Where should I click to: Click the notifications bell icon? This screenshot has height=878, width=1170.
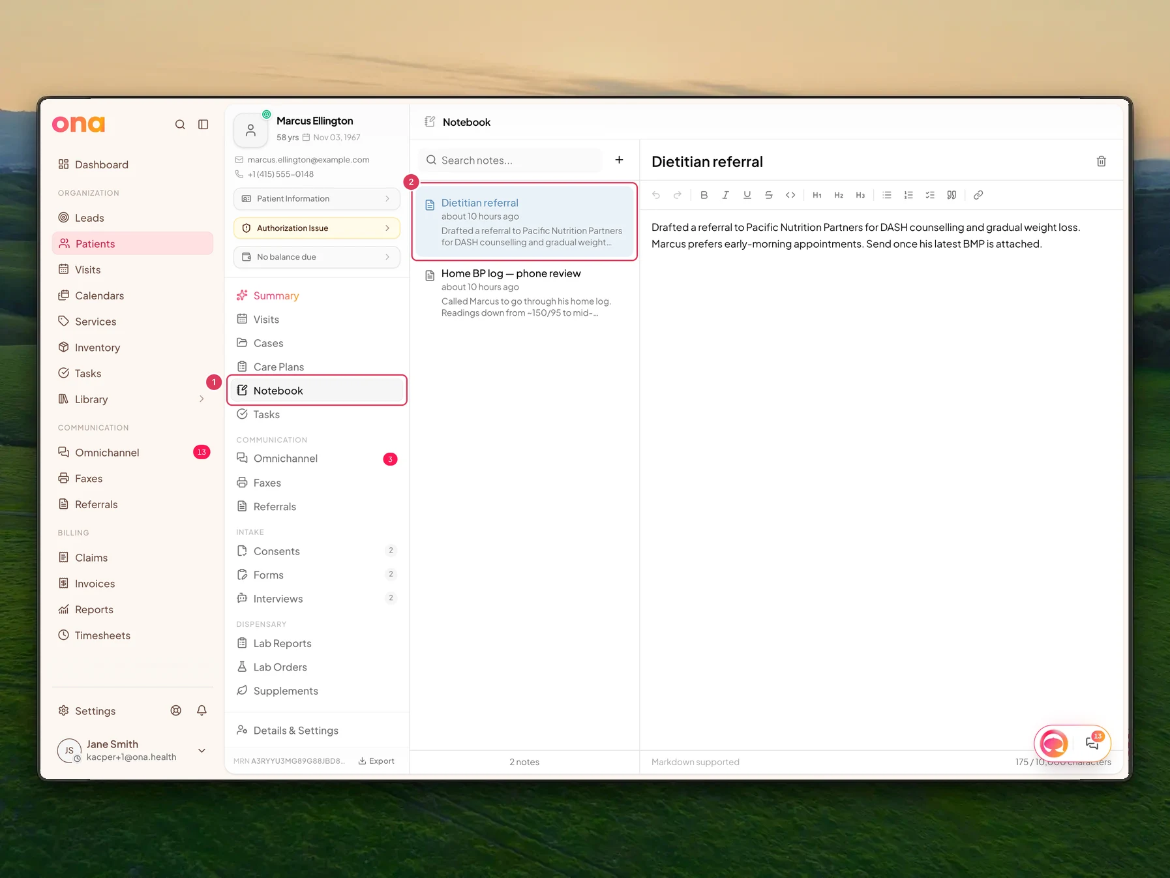coord(202,711)
